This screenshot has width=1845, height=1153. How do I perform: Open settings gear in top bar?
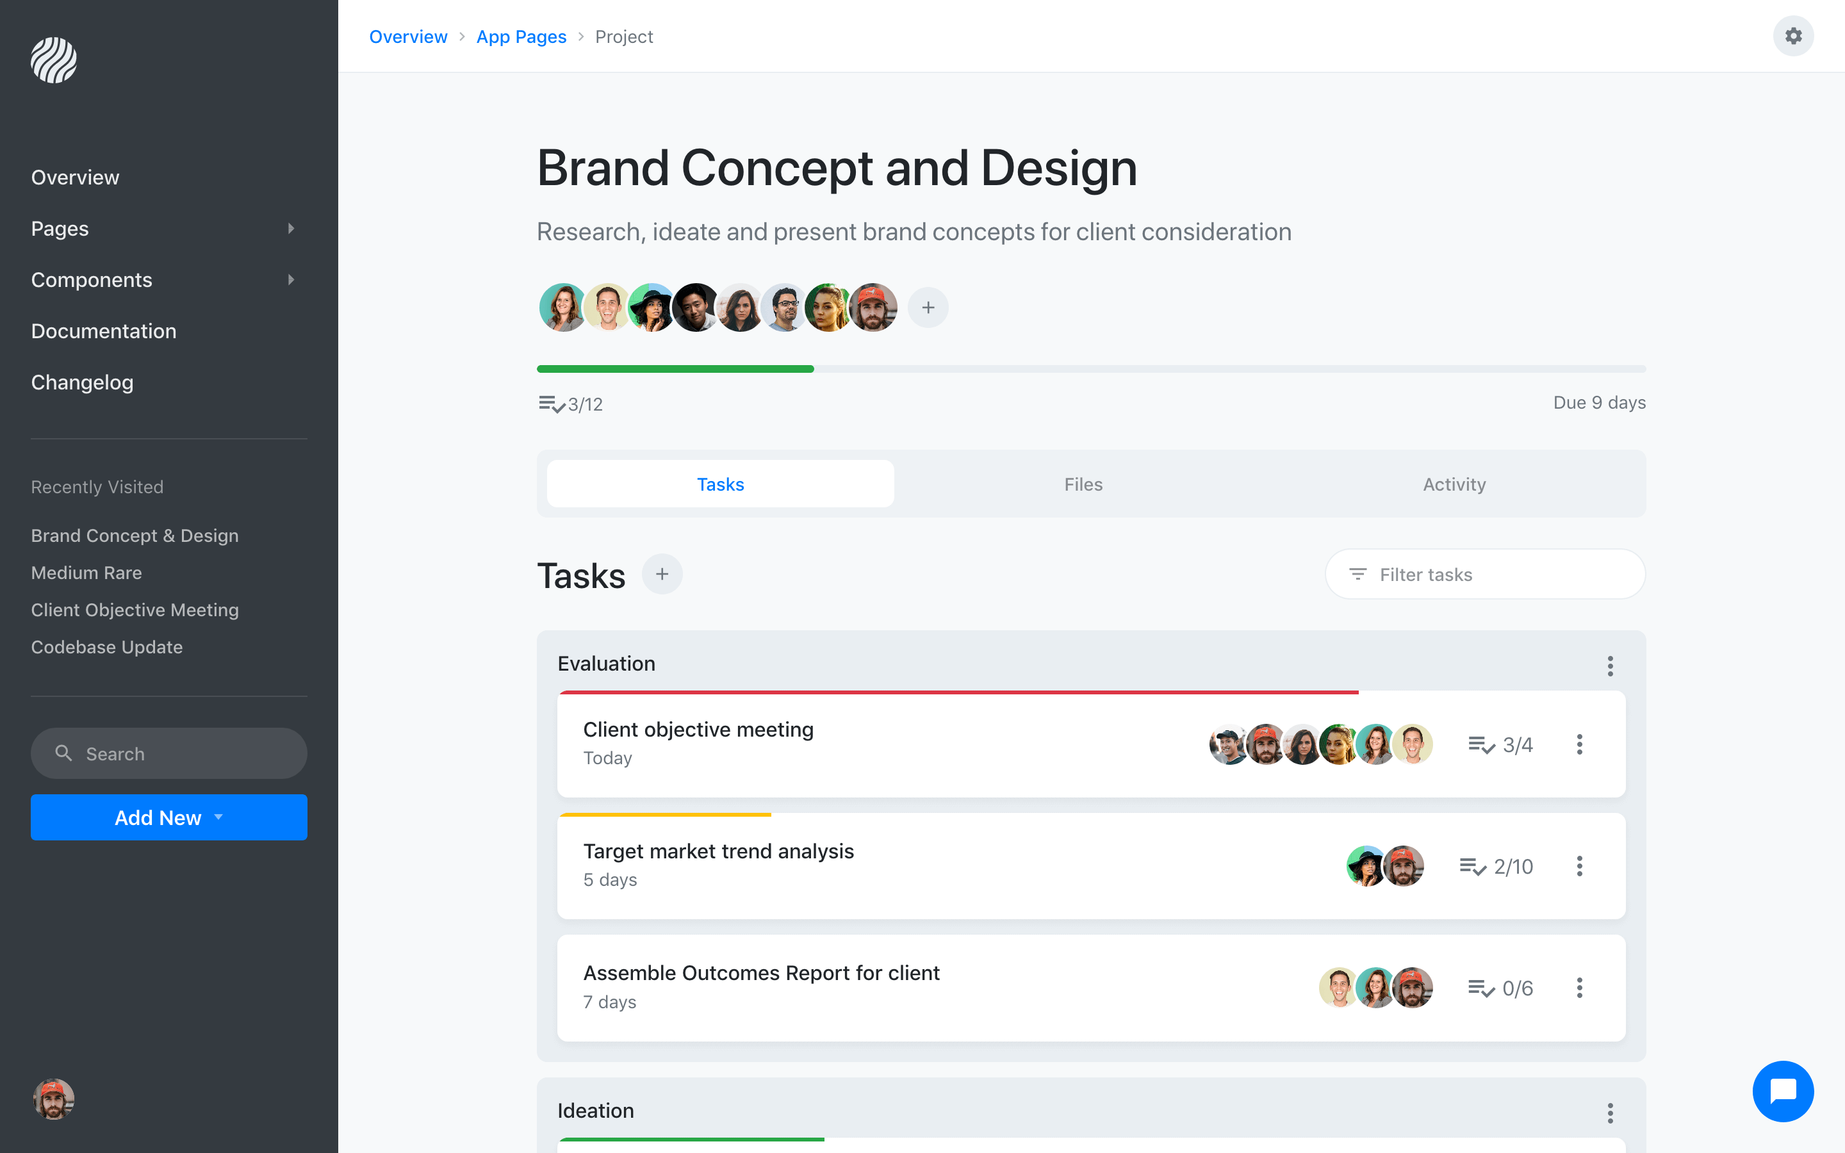tap(1793, 36)
